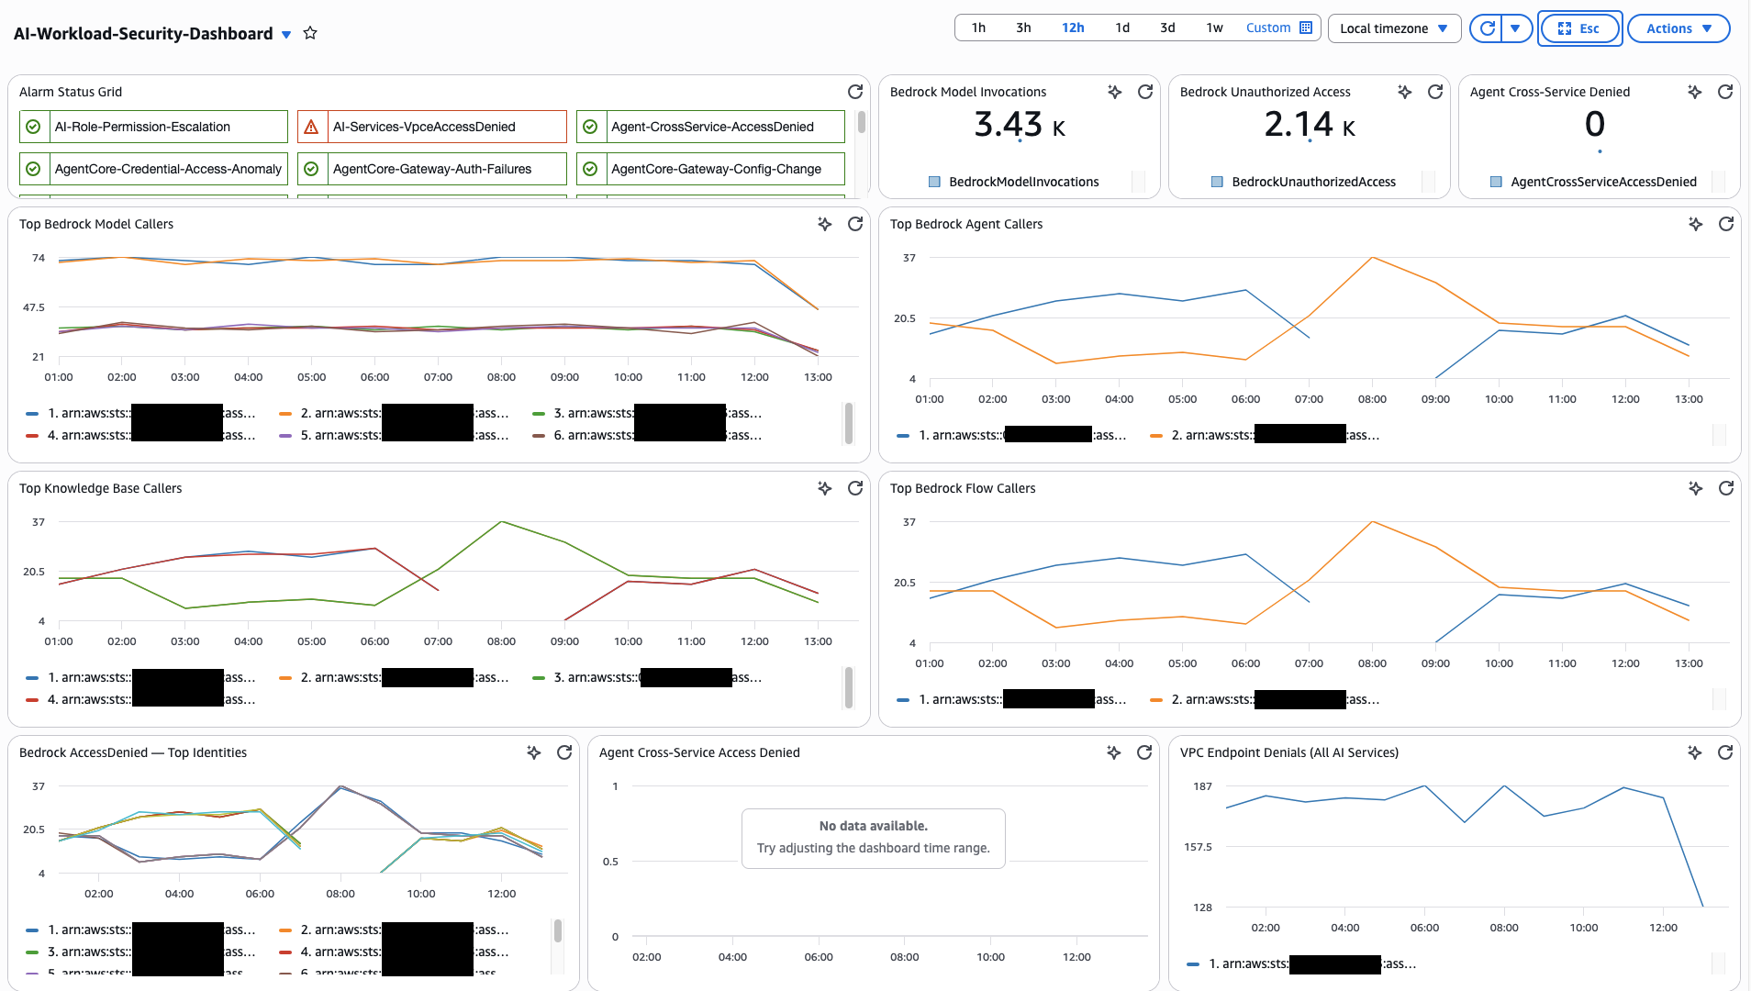This screenshot has width=1751, height=991.
Task: Select the 3d time range
Action: (x=1167, y=28)
